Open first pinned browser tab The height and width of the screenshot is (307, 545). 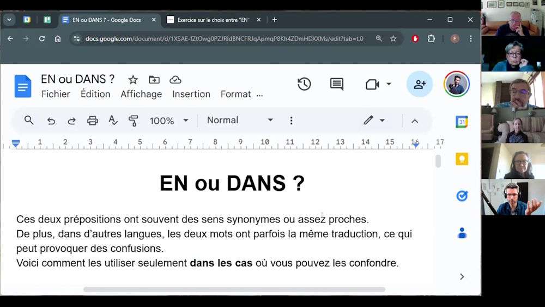click(x=27, y=20)
